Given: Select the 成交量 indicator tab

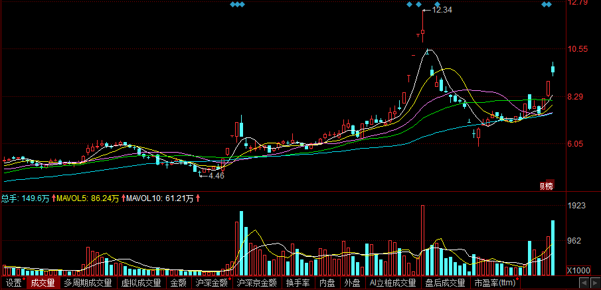Looking at the screenshot, I should (43, 283).
